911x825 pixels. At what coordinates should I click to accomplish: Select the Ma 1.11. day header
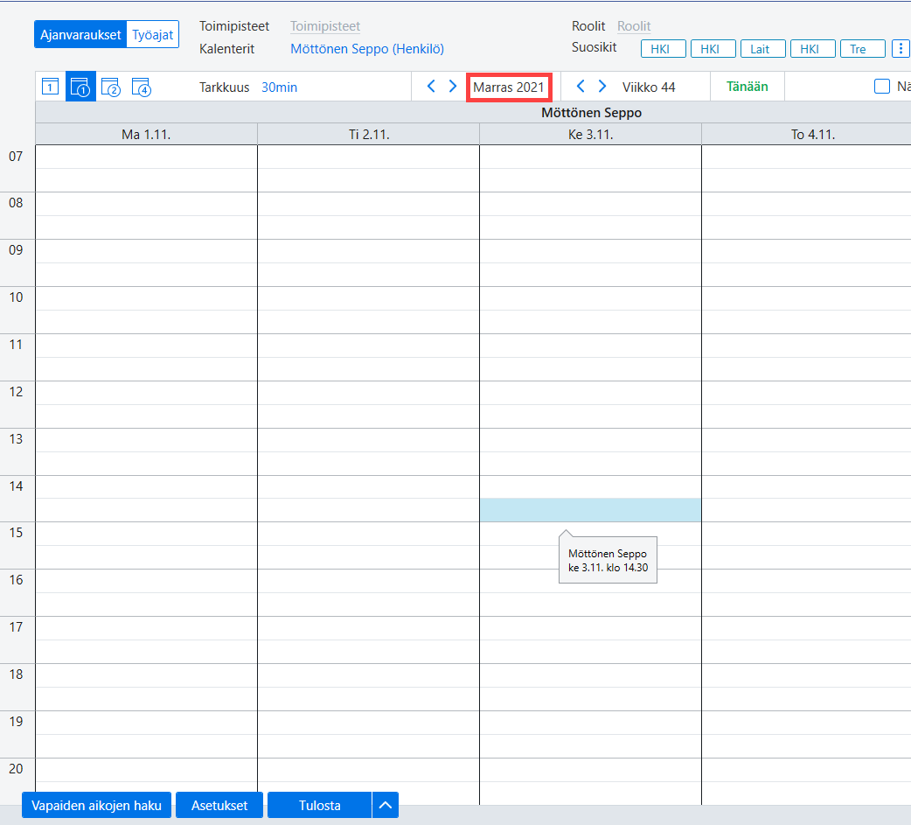click(146, 135)
